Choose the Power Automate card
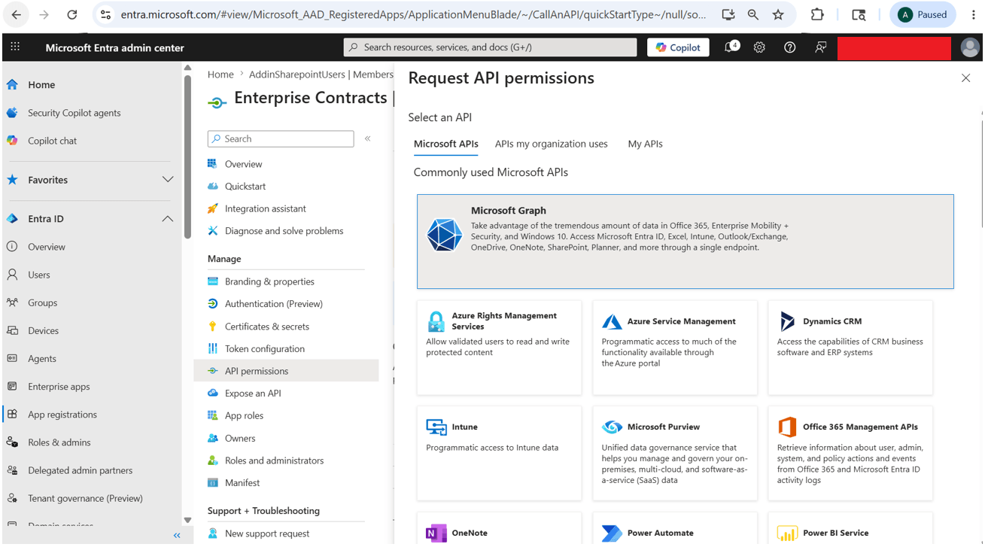This screenshot has width=985, height=547. (675, 529)
